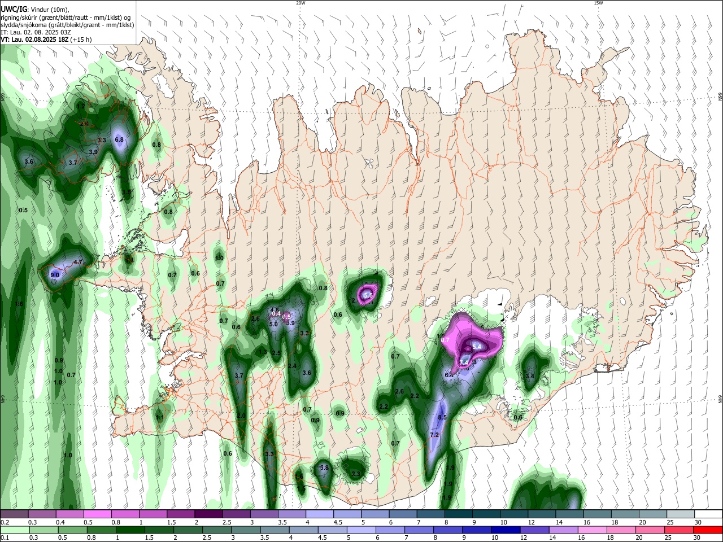Click the bright pink 0.5 snow legend swatch
This screenshot has height=542, width=723.
98,514
